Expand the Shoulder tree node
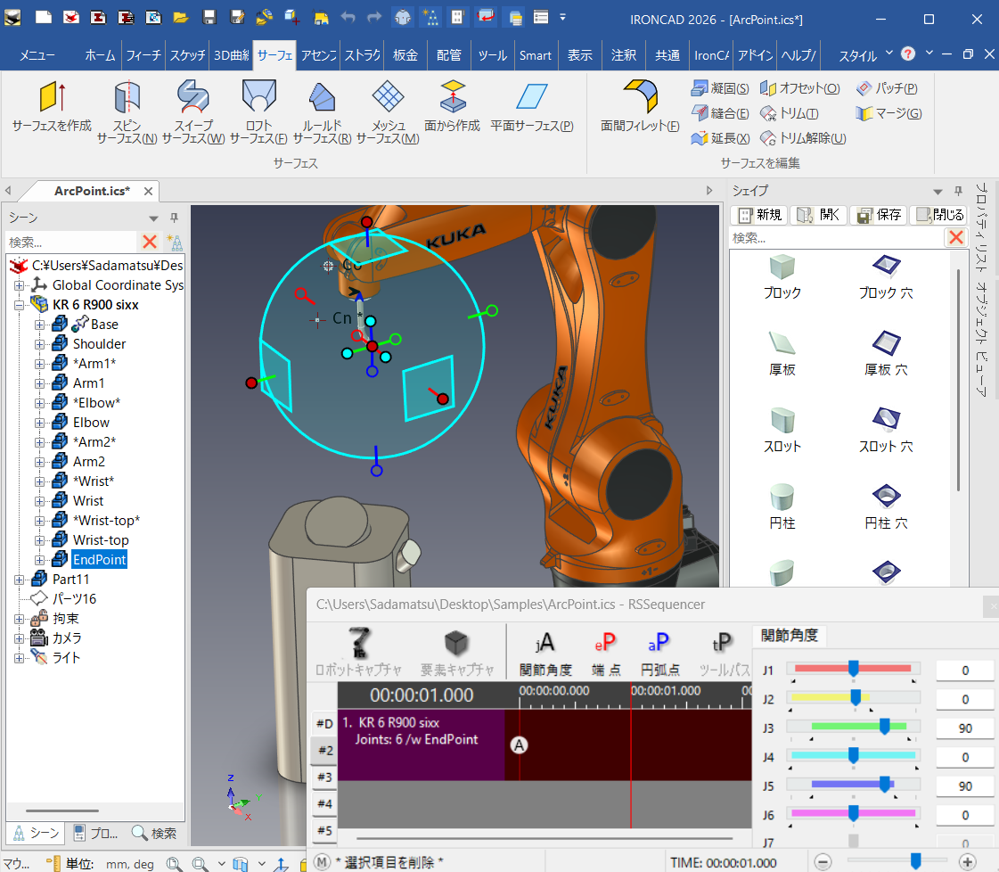 click(39, 344)
